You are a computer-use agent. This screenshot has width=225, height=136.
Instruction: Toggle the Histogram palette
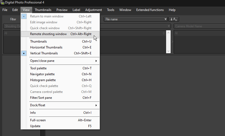[60, 80]
